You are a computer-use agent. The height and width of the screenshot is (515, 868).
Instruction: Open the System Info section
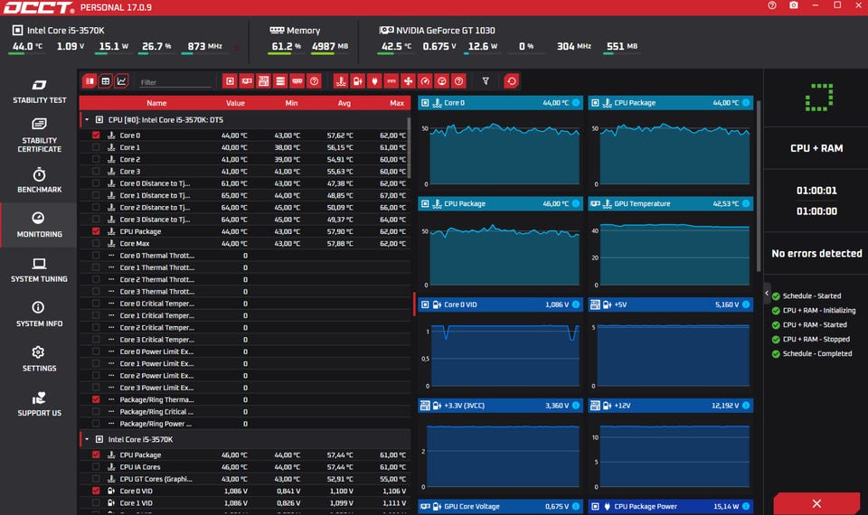[x=39, y=314]
